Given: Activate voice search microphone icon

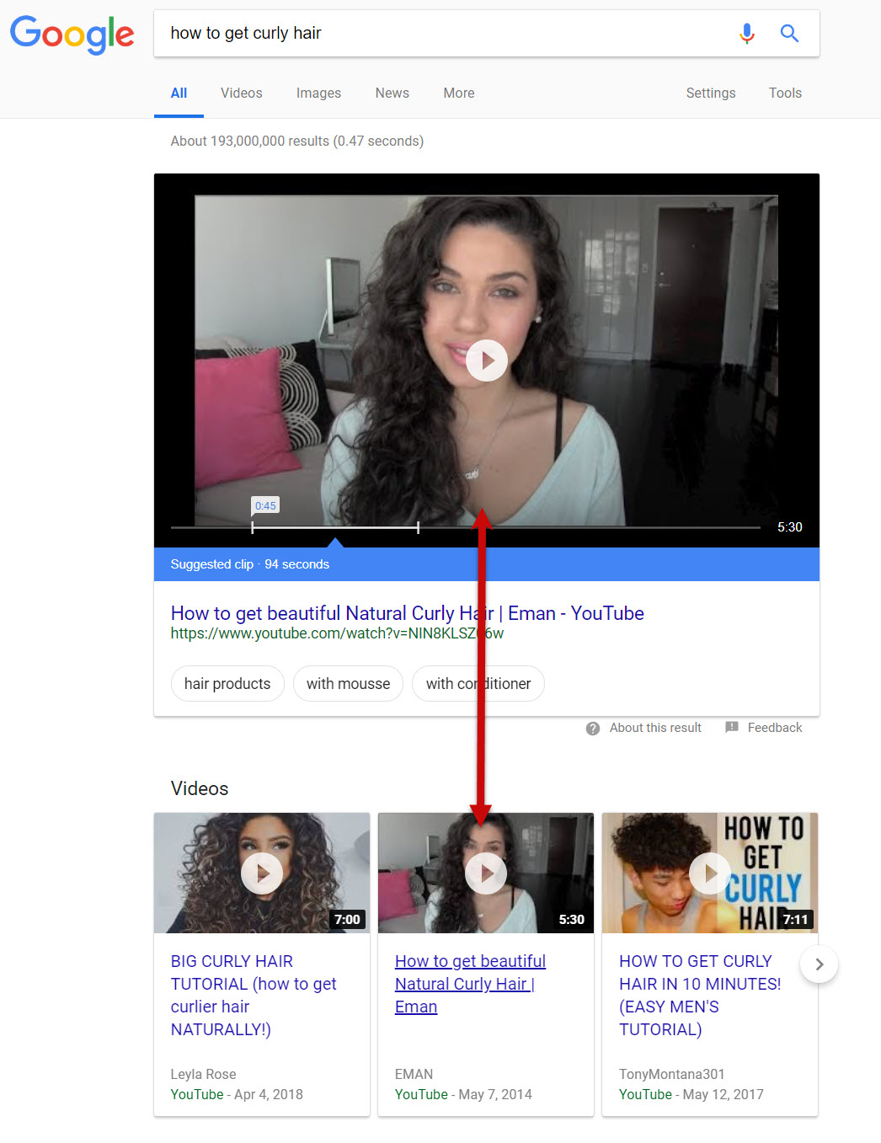Looking at the screenshot, I should click(x=746, y=34).
